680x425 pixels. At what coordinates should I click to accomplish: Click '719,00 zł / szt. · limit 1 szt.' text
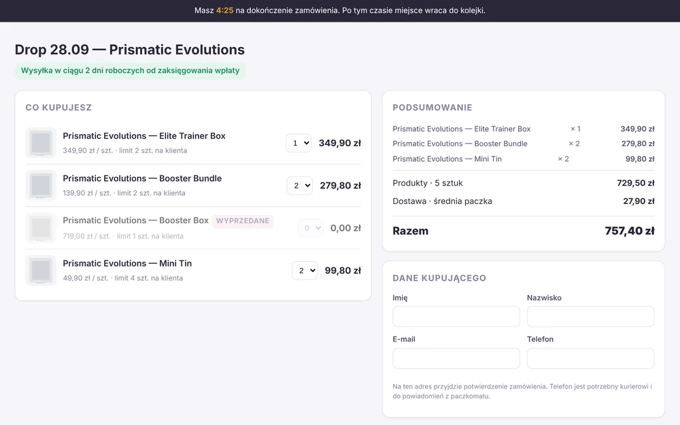(x=123, y=236)
